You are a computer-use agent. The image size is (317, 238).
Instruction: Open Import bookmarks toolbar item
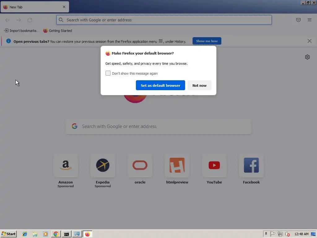(21, 31)
